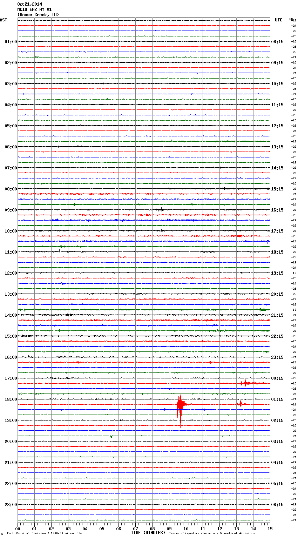Click the 15:15 UTC time label

[277, 189]
